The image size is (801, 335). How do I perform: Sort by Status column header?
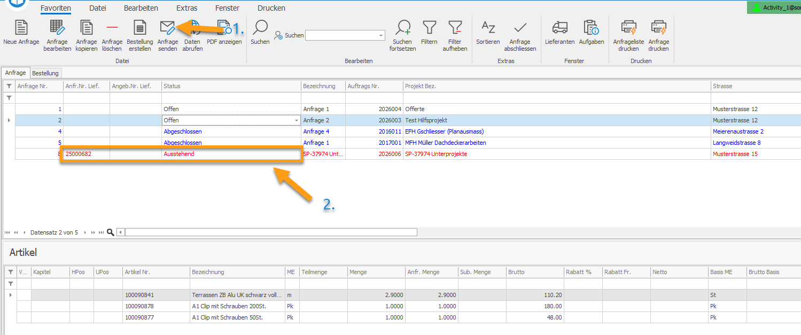point(231,86)
